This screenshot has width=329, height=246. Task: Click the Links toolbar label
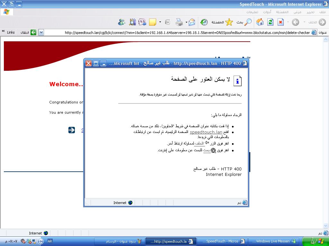[x=11, y=32]
